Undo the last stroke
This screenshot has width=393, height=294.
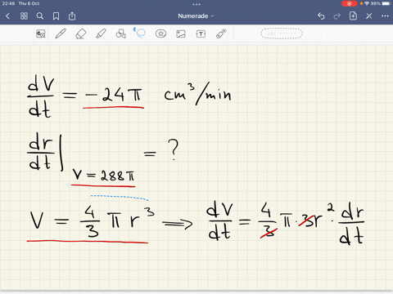point(321,16)
